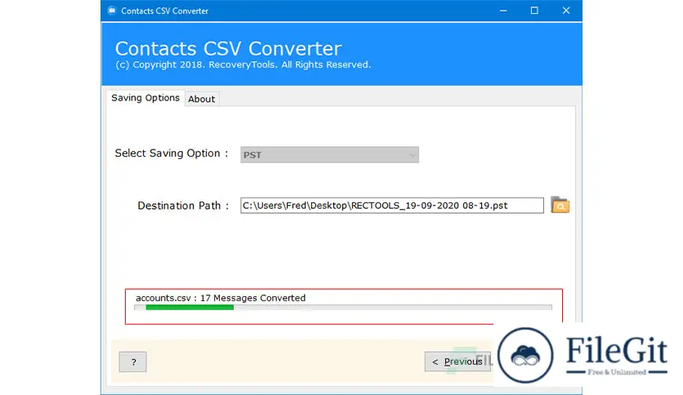The image size is (683, 395).
Task: Select the Saving Options tab
Action: click(145, 98)
